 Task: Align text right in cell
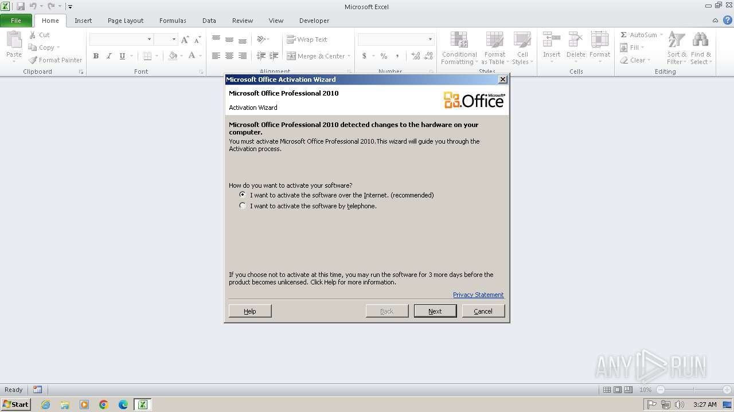coord(243,56)
